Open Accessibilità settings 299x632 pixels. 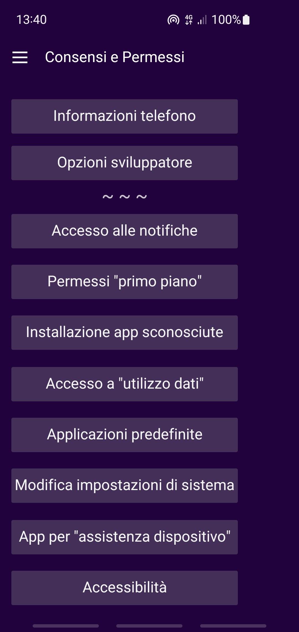point(125,588)
